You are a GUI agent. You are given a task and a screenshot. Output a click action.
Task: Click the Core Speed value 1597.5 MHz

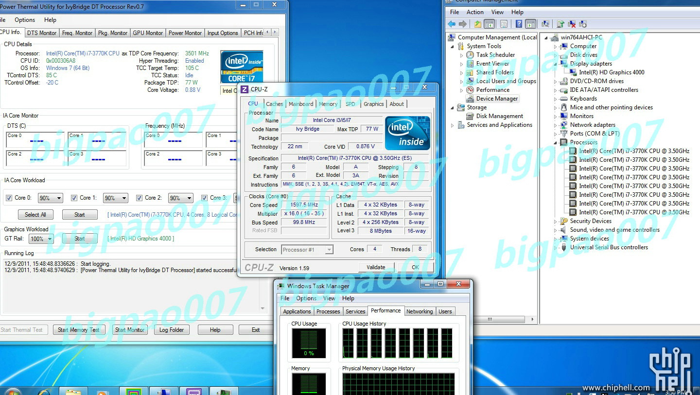coord(304,205)
